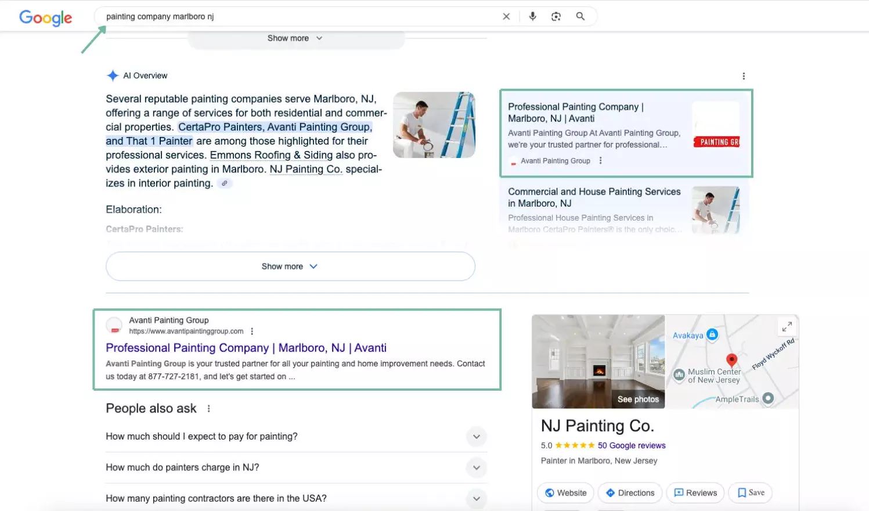Select Muslim Center of New Jersey marker
Screen dimensions: 869x511
(707, 376)
